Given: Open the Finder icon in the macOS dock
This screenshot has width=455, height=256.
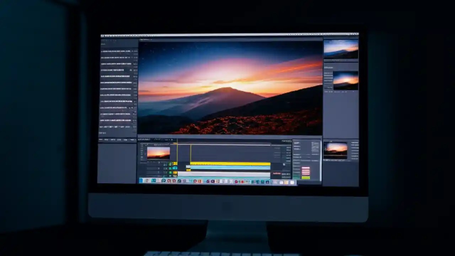Looking at the screenshot, I should [142, 181].
